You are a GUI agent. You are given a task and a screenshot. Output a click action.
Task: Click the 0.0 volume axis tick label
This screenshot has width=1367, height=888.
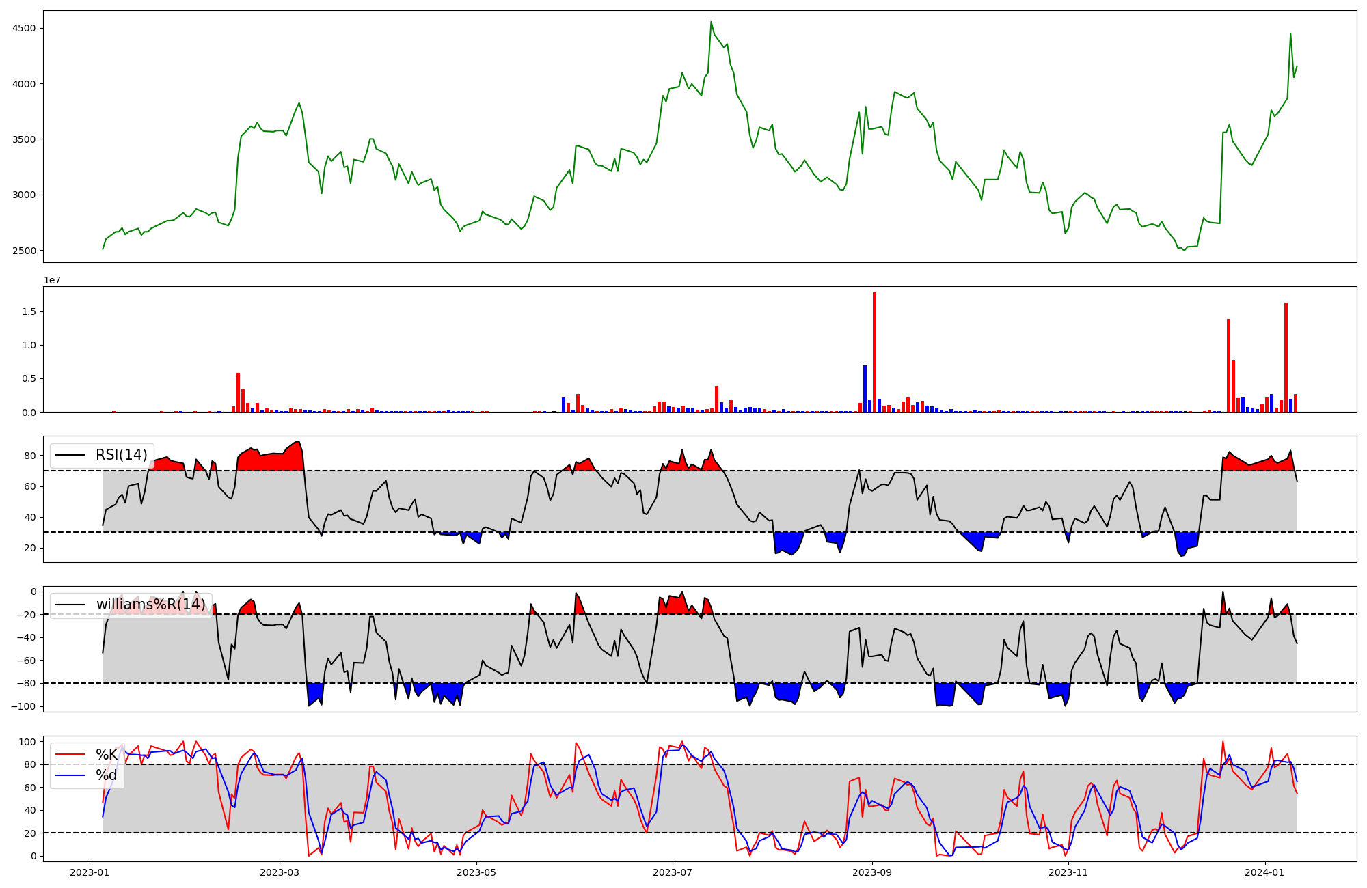tap(29, 413)
